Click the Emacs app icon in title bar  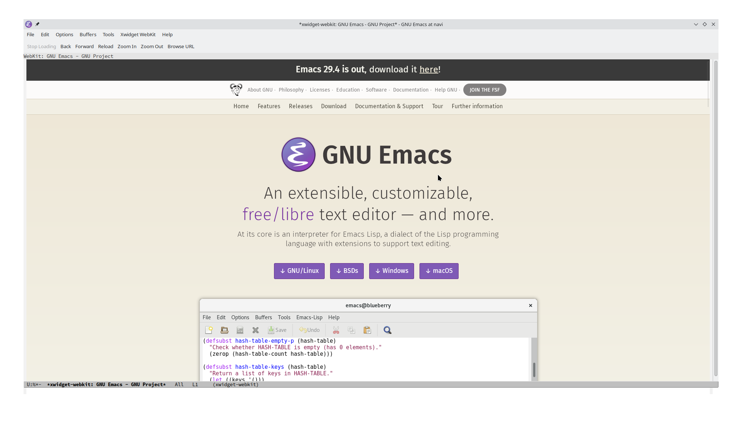pos(29,24)
